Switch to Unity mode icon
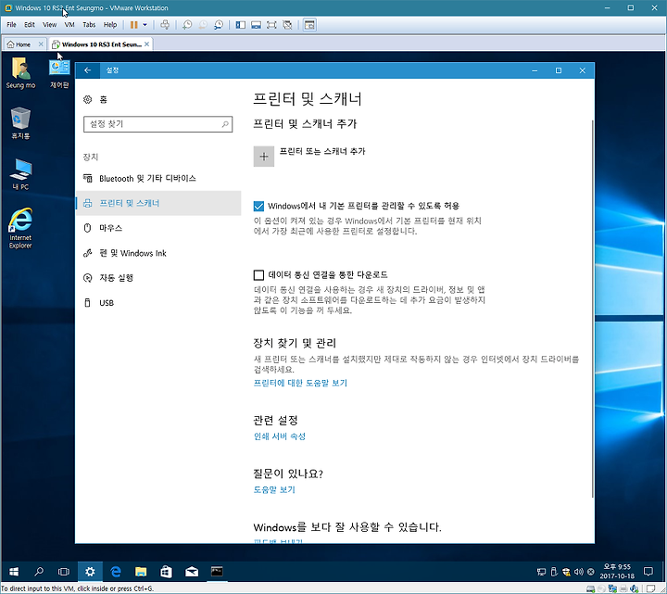667x594 pixels. (287, 25)
